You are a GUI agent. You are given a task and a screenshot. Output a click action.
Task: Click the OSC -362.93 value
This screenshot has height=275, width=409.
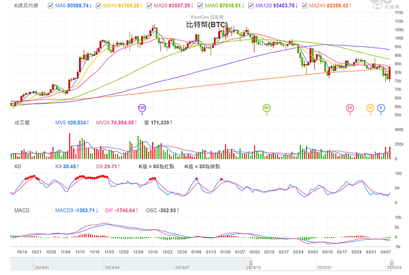tap(162, 210)
